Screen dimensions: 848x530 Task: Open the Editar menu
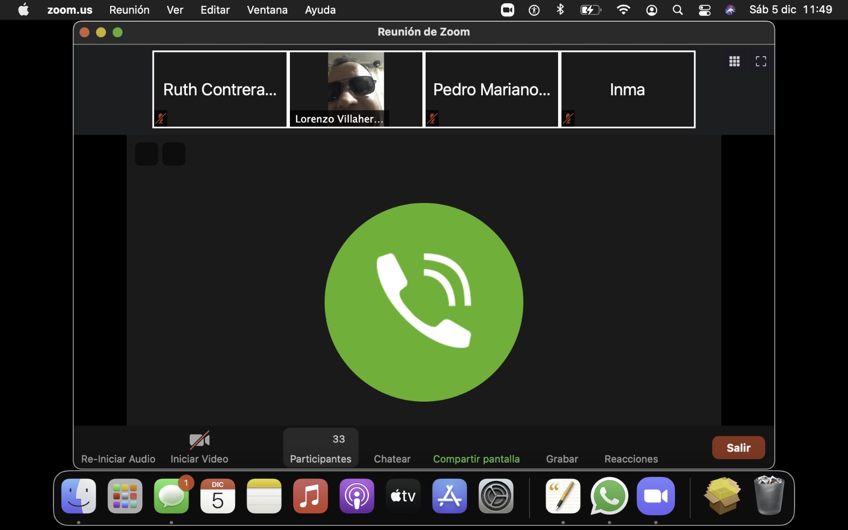pyautogui.click(x=215, y=10)
